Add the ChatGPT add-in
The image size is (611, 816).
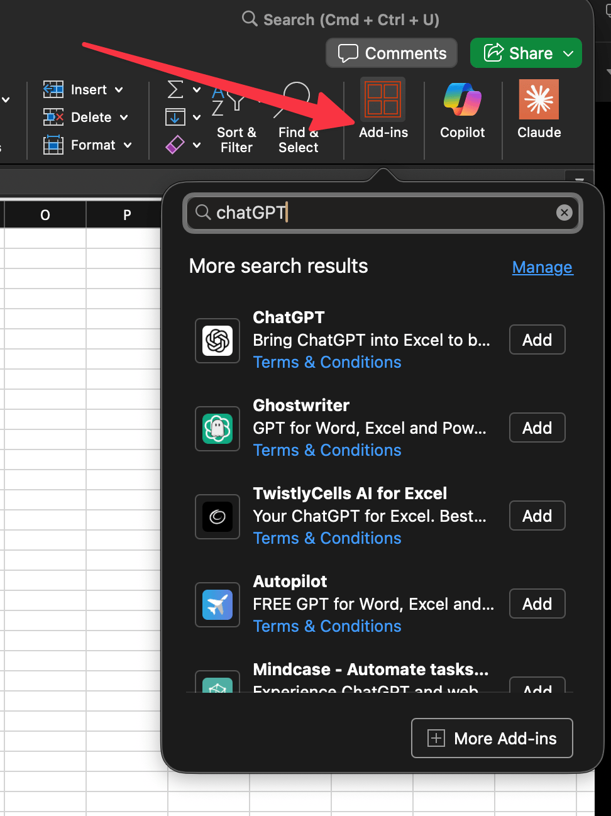point(537,340)
